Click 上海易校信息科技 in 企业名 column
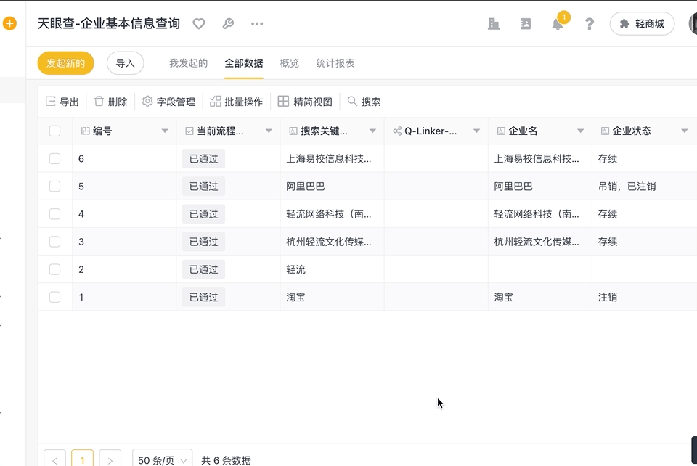 tap(537, 158)
